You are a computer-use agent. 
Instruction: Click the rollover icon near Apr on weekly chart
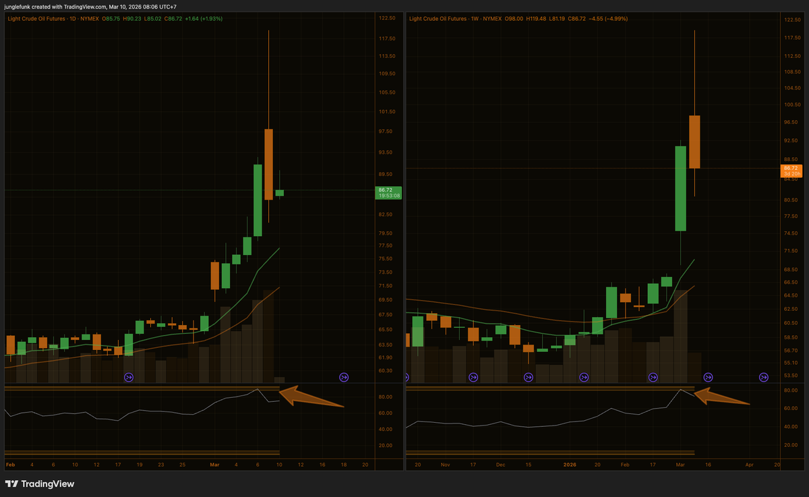pos(765,377)
